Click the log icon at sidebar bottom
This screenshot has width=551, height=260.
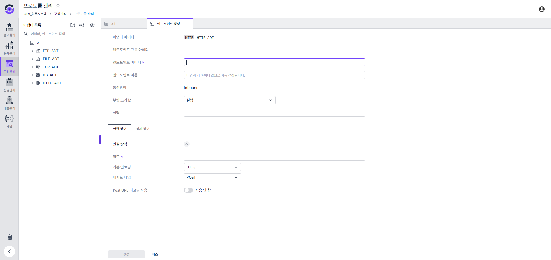[9, 237]
